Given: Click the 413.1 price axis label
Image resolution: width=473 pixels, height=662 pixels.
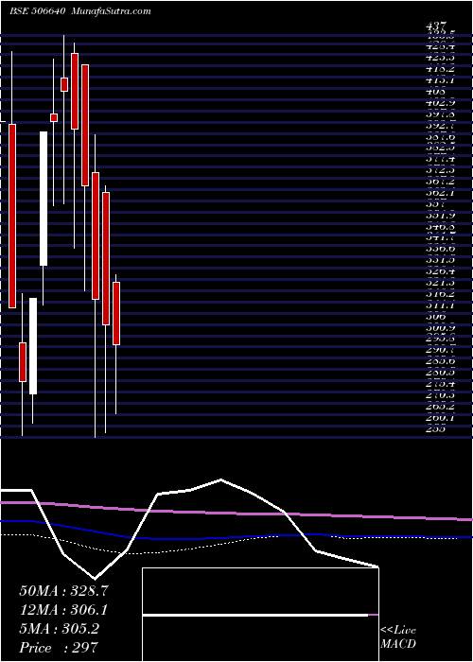Looking at the screenshot, I should 441,79.
